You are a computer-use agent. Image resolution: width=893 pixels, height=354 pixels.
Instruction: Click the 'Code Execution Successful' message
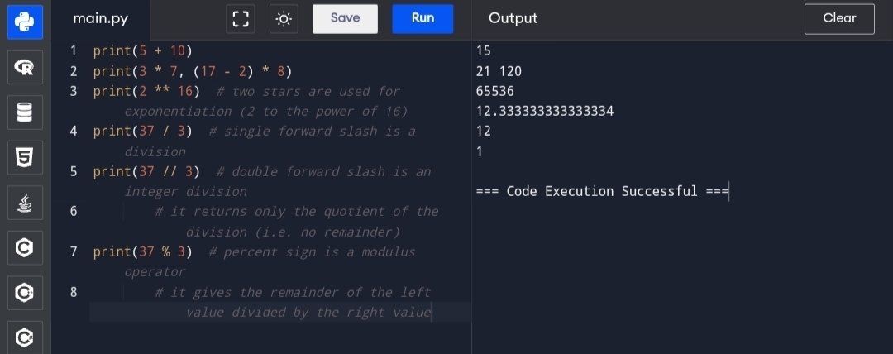click(x=602, y=191)
